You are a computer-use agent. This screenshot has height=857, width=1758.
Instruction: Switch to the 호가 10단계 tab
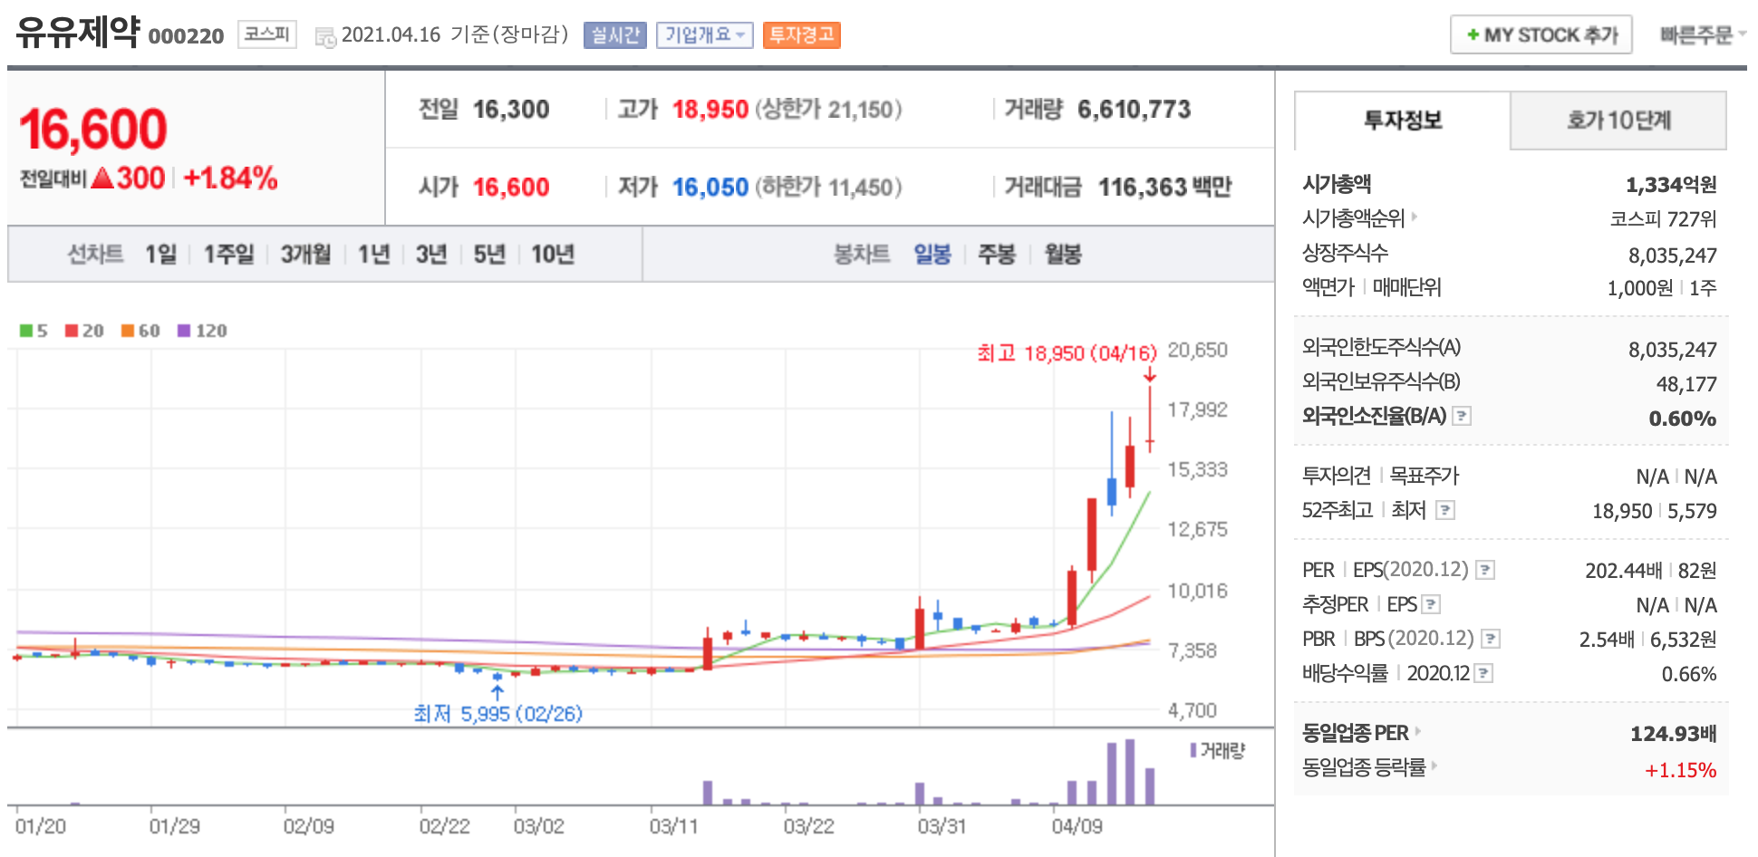pyautogui.click(x=1618, y=120)
